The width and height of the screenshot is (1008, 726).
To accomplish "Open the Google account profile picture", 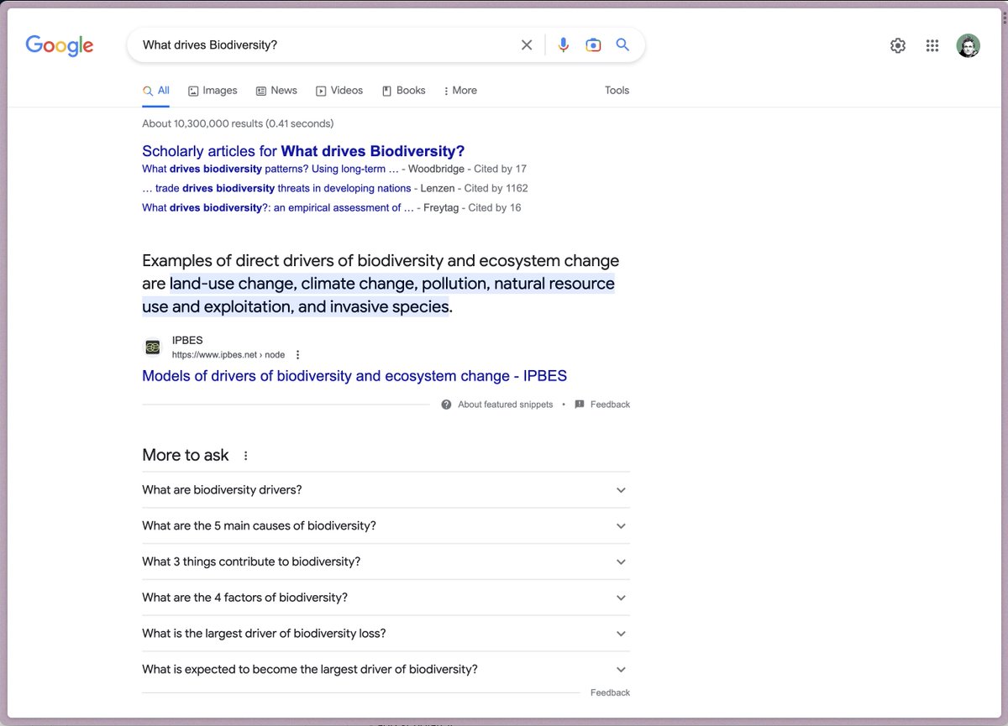I will click(x=969, y=46).
